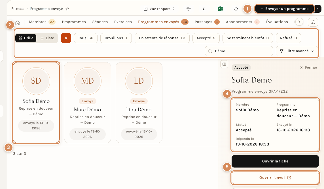The width and height of the screenshot is (324, 189).
Task: Click Accepté status badge in panel
Action: [241, 68]
